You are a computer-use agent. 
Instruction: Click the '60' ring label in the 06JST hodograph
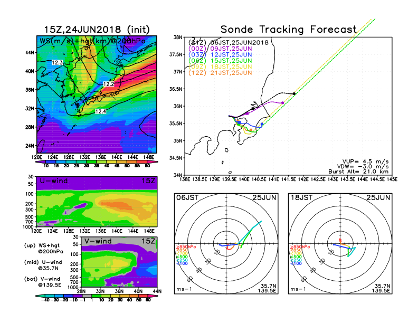tap(190, 279)
